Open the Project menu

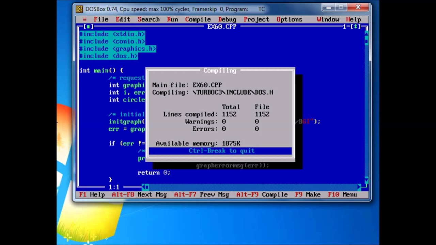coord(256,19)
